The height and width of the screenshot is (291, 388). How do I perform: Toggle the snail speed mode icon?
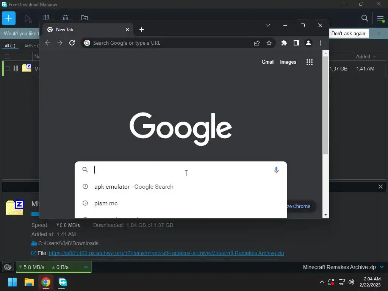coord(8,267)
